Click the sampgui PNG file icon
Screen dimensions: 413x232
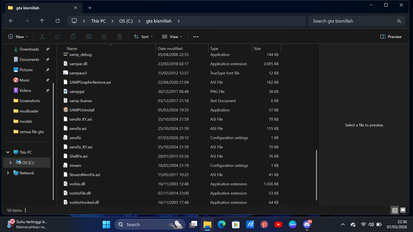point(65,92)
